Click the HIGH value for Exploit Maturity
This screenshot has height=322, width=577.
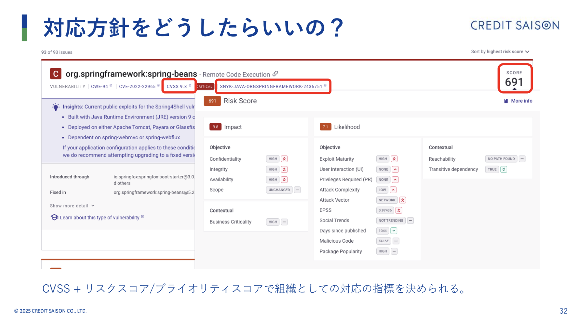(383, 159)
